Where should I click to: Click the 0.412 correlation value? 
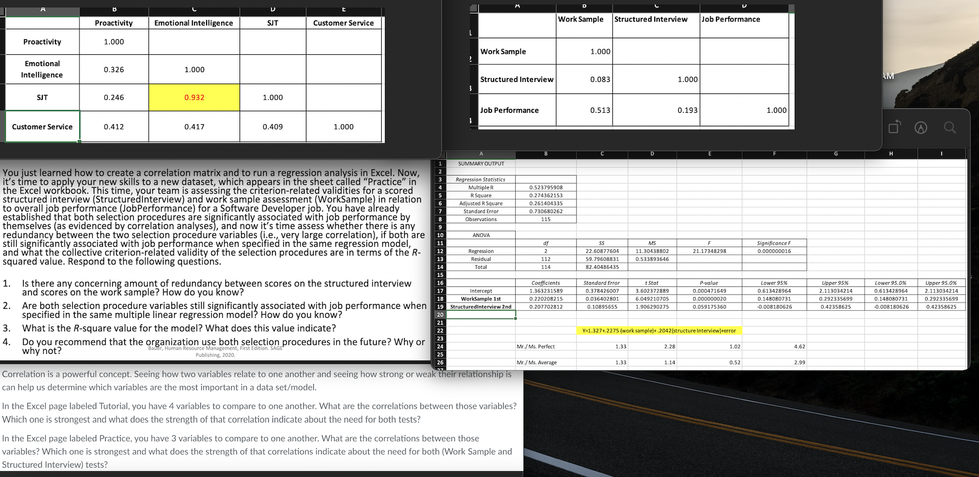113,126
